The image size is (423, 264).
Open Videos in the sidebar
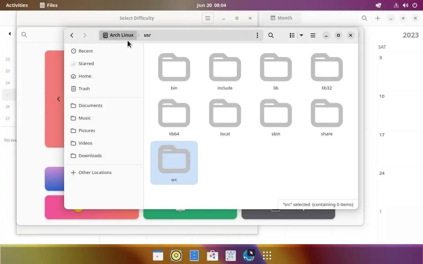tap(104, 143)
